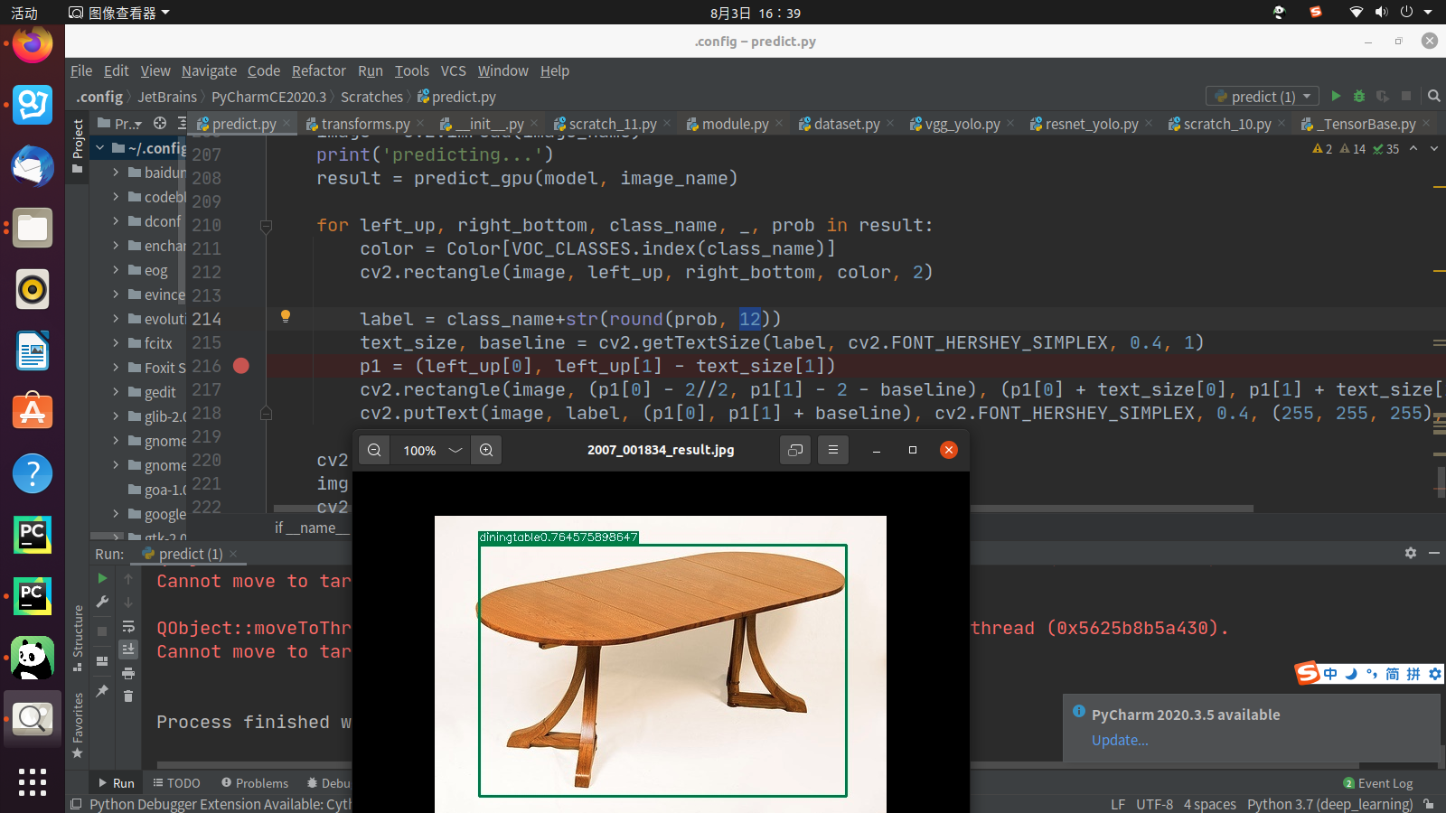Open the Refactor menu

(318, 70)
